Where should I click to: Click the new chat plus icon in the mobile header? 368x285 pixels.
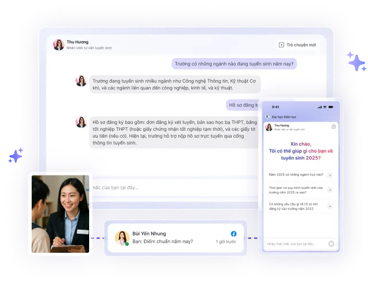point(333,126)
